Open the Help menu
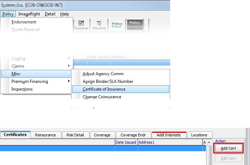The width and height of the screenshot is (250, 165). click(x=64, y=14)
